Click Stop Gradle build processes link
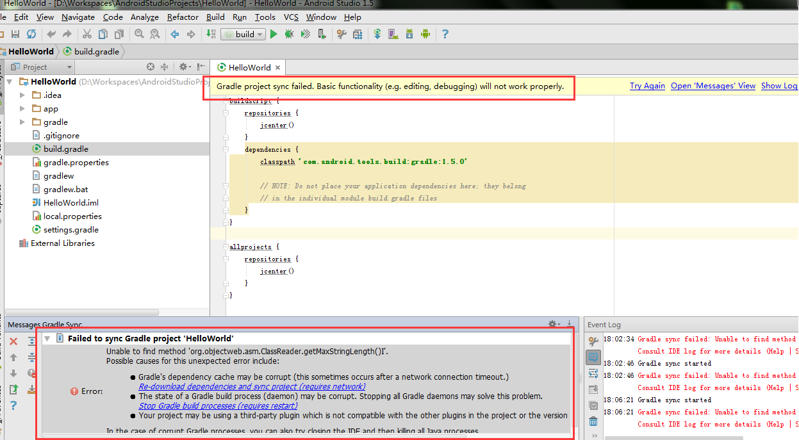Screen dimensions: 799x440 217,405
